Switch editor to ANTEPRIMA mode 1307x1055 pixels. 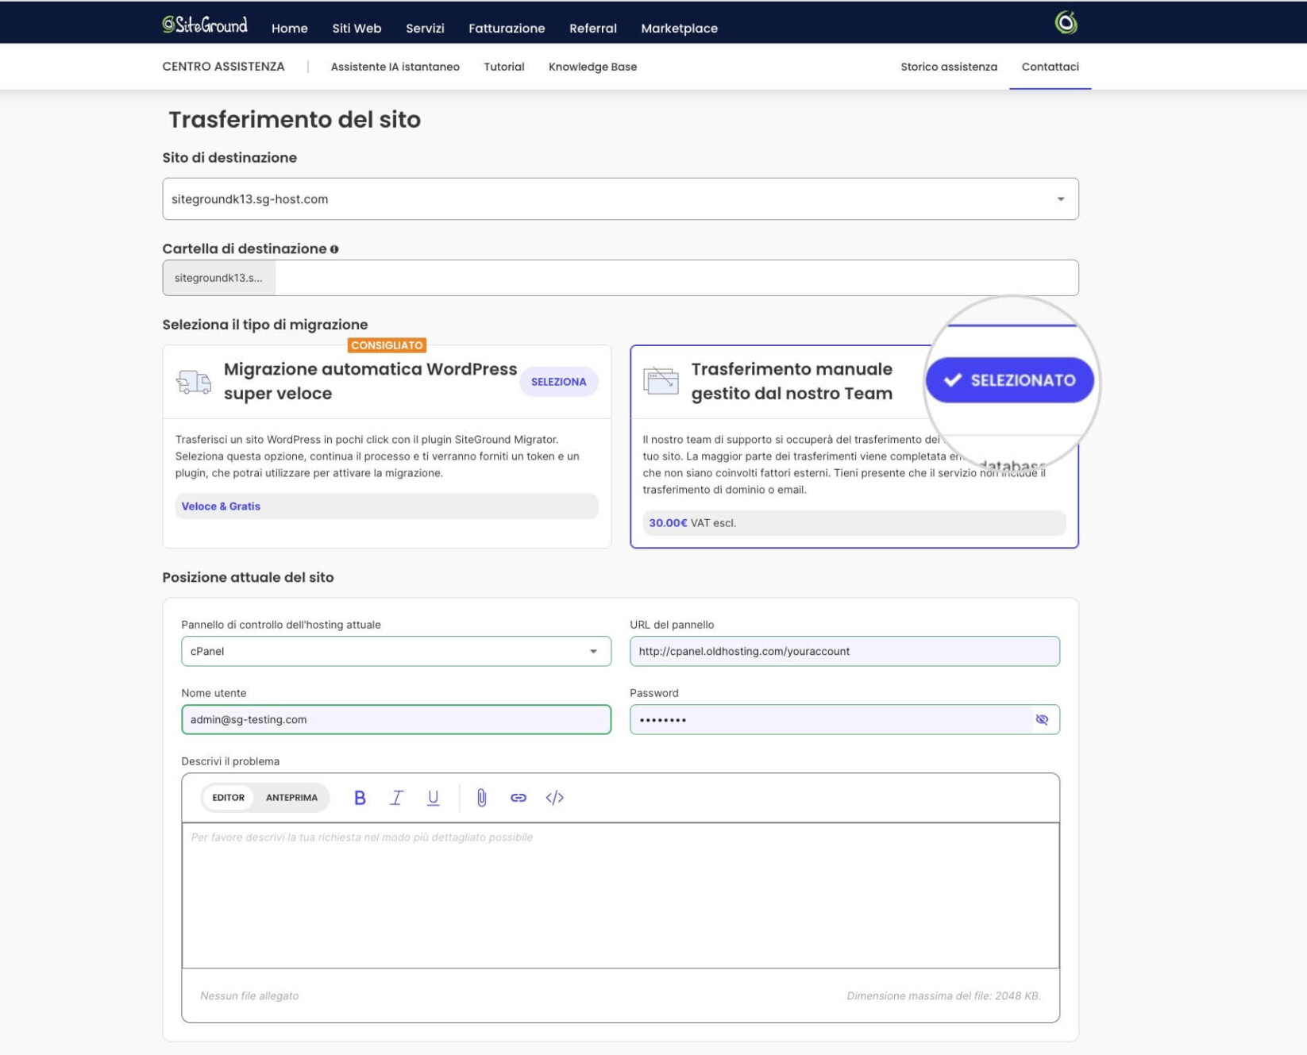(291, 798)
